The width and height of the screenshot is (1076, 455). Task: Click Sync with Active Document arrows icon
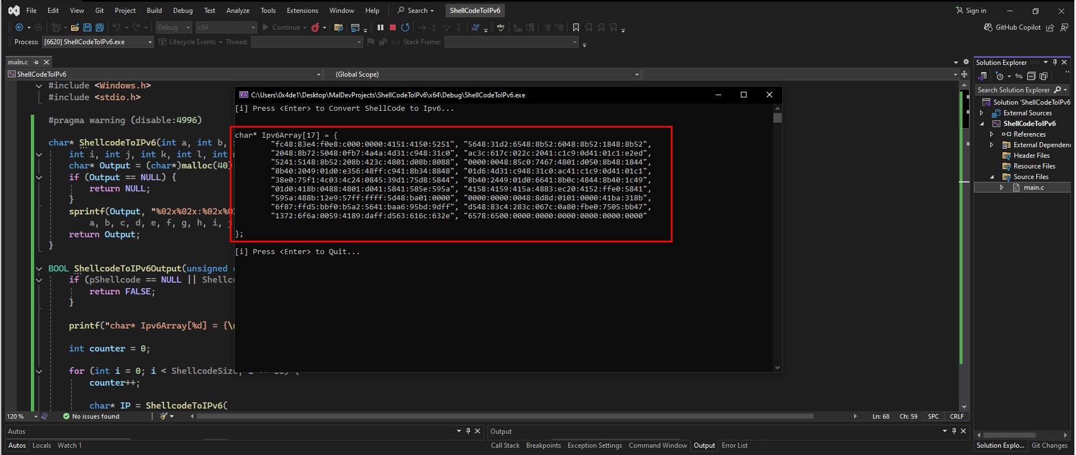[1019, 76]
